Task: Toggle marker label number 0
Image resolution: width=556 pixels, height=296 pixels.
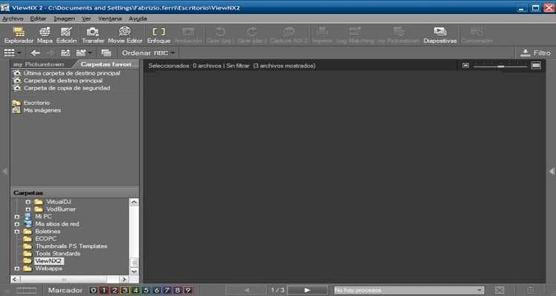Action: [93, 290]
